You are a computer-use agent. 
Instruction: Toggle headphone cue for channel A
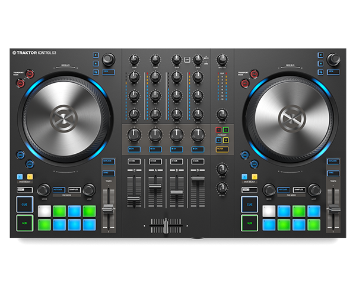155,162
